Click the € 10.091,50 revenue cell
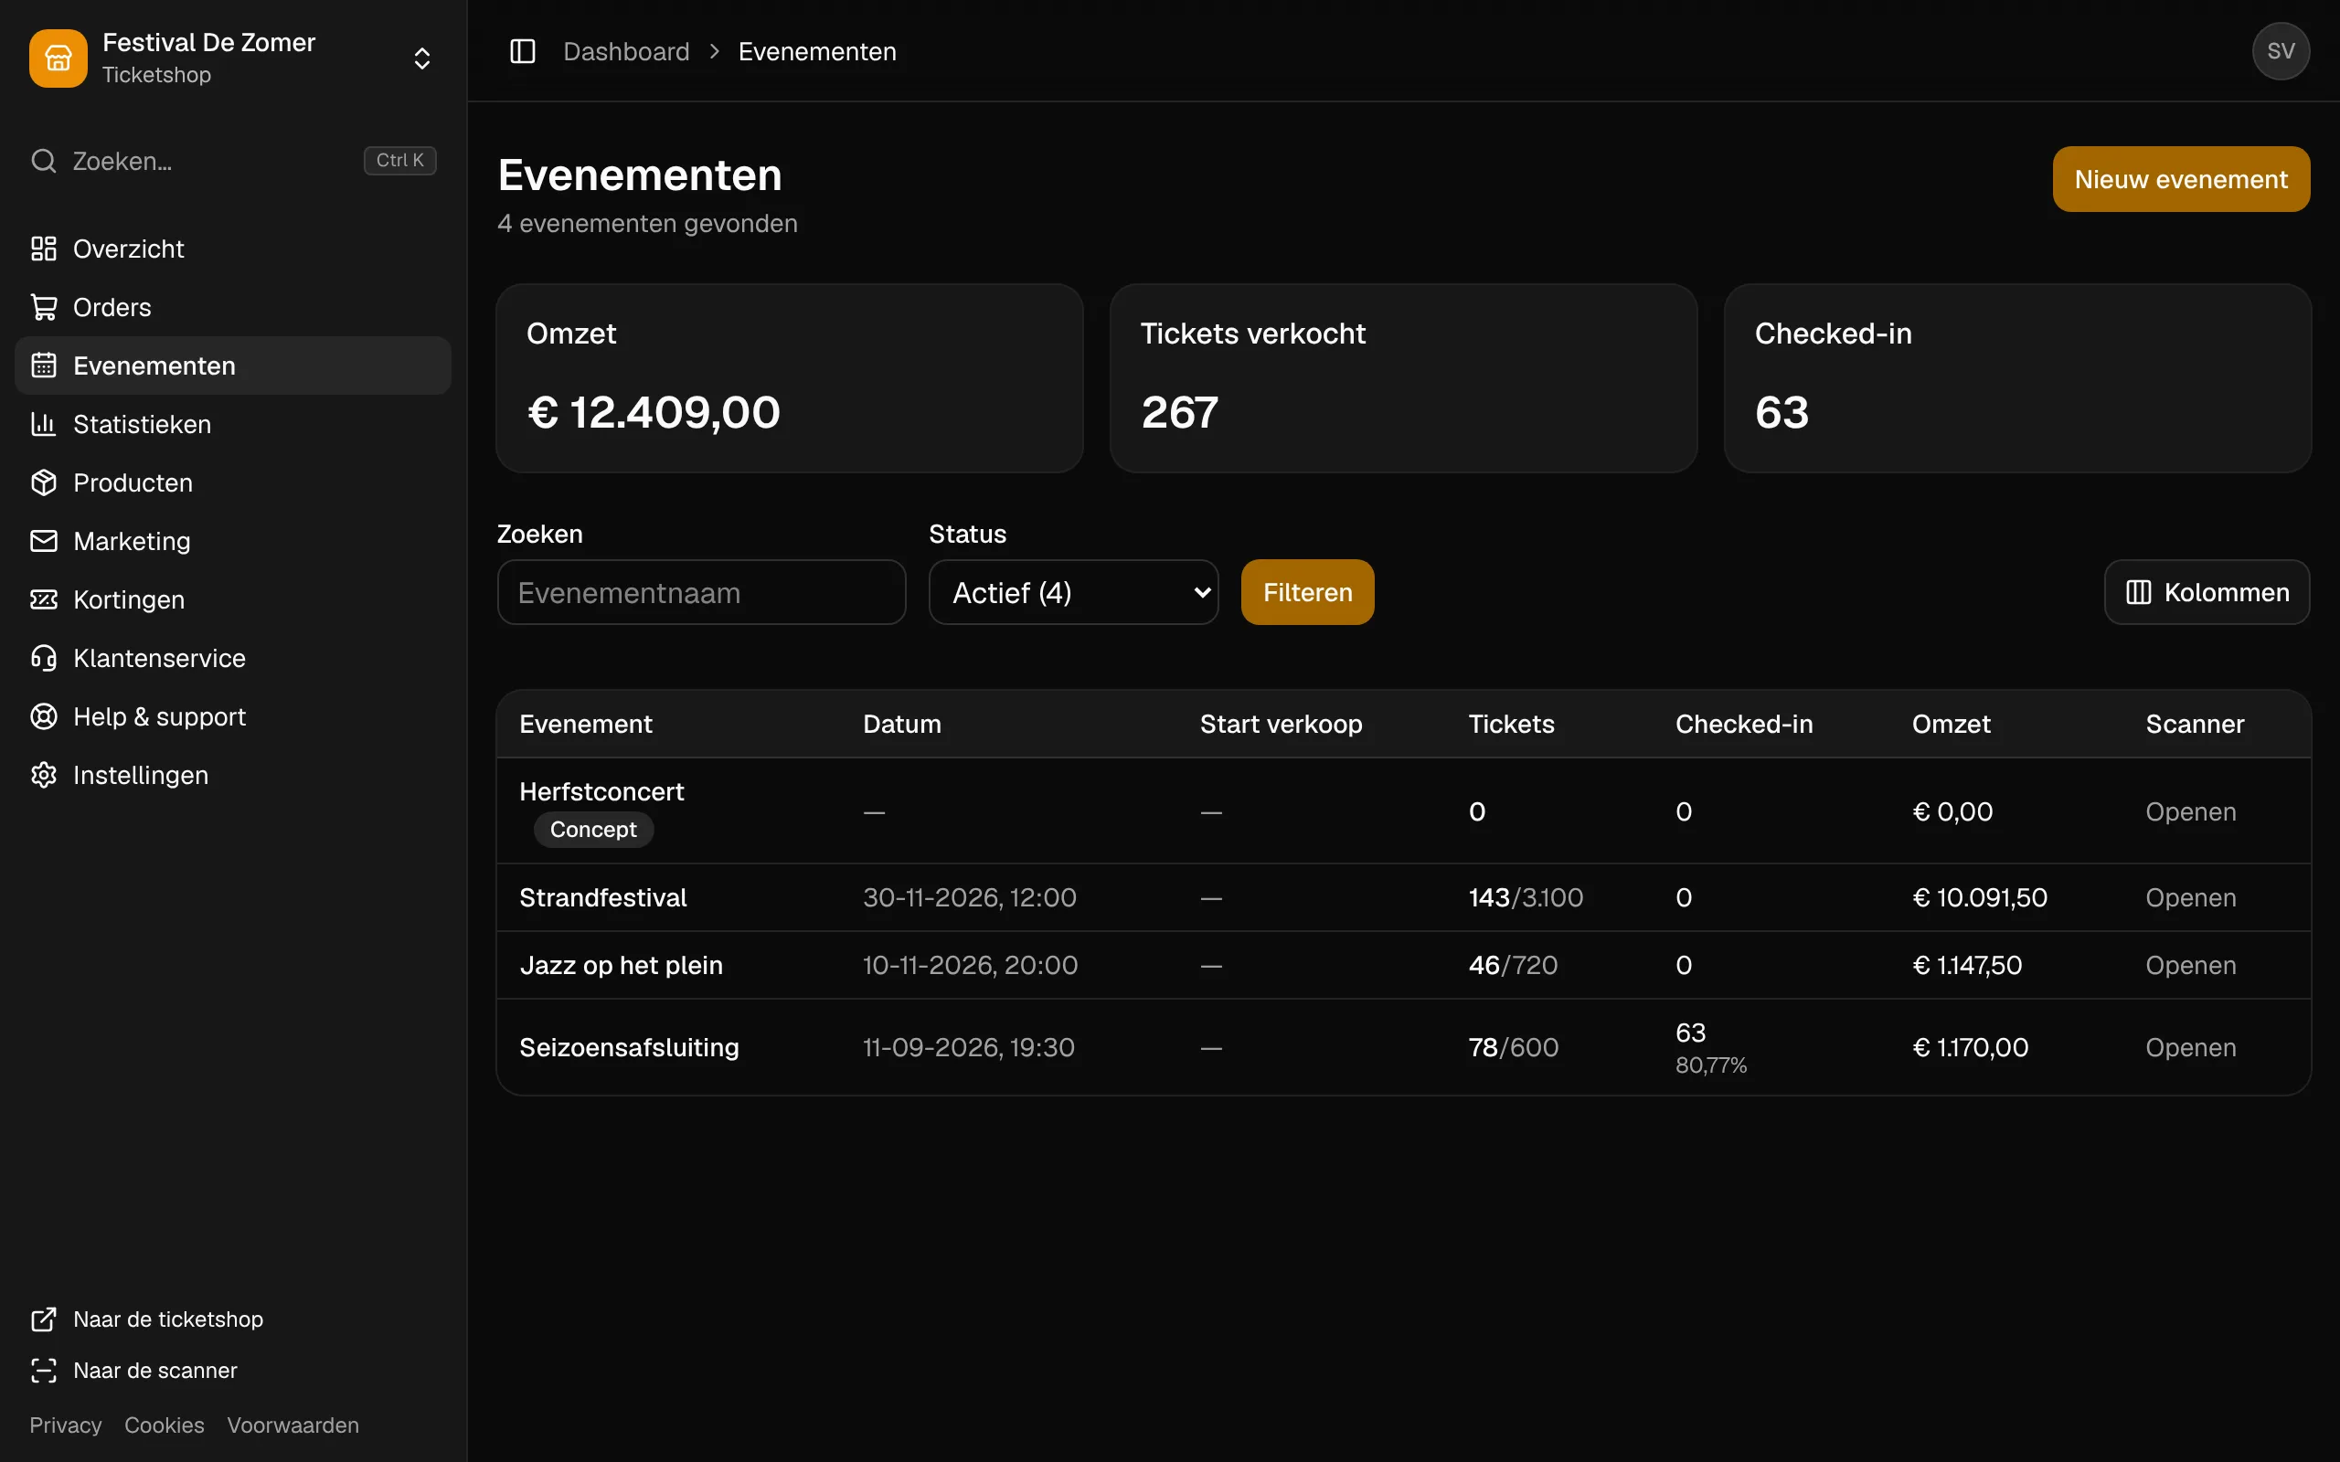Viewport: 2340px width, 1462px height. pos(1979,897)
